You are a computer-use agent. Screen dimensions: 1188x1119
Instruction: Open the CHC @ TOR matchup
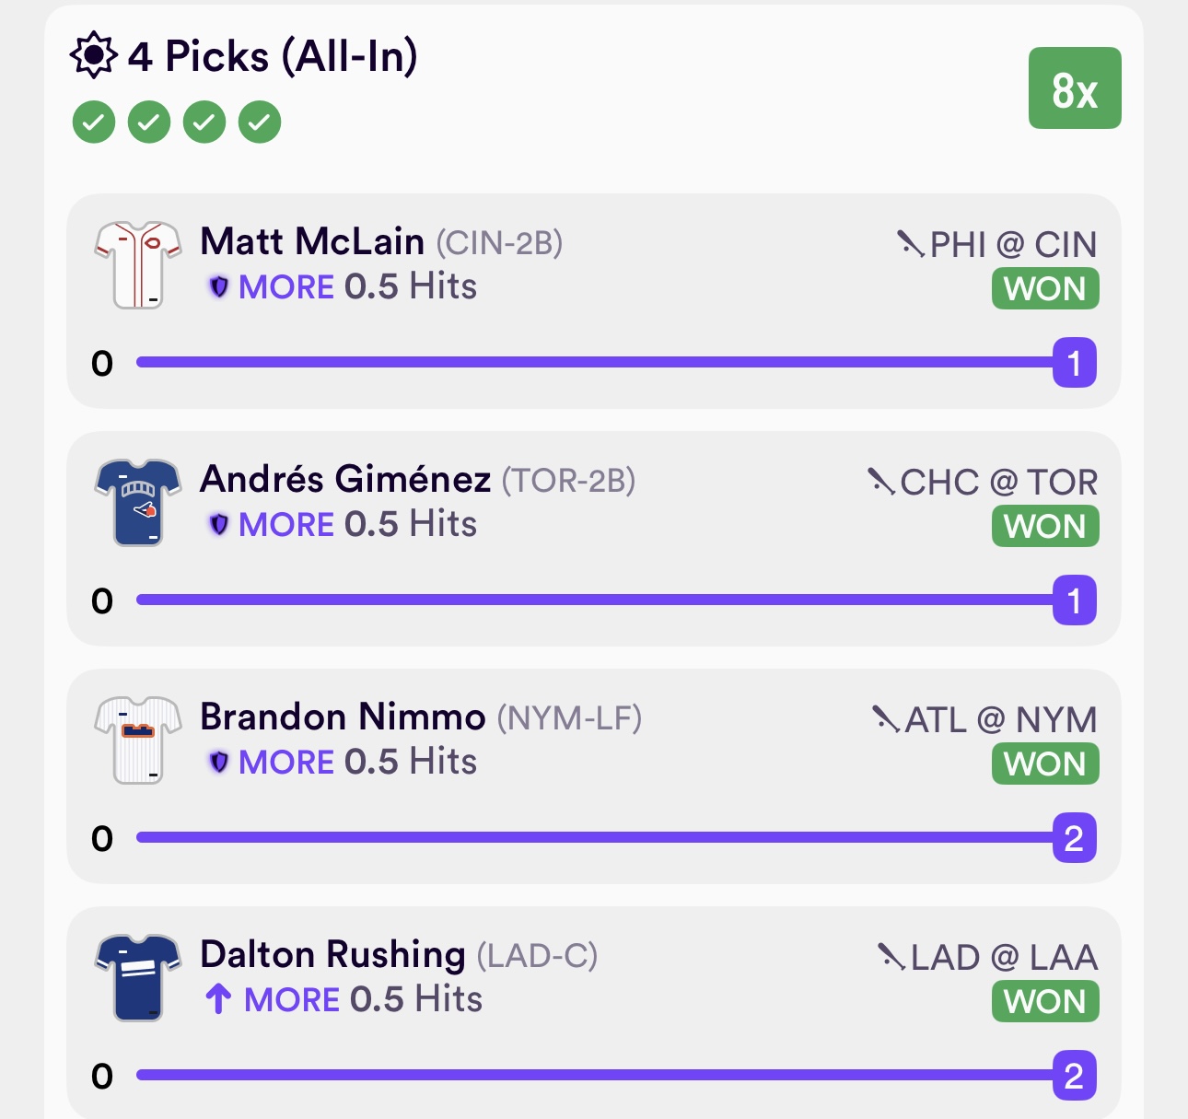coord(998,483)
